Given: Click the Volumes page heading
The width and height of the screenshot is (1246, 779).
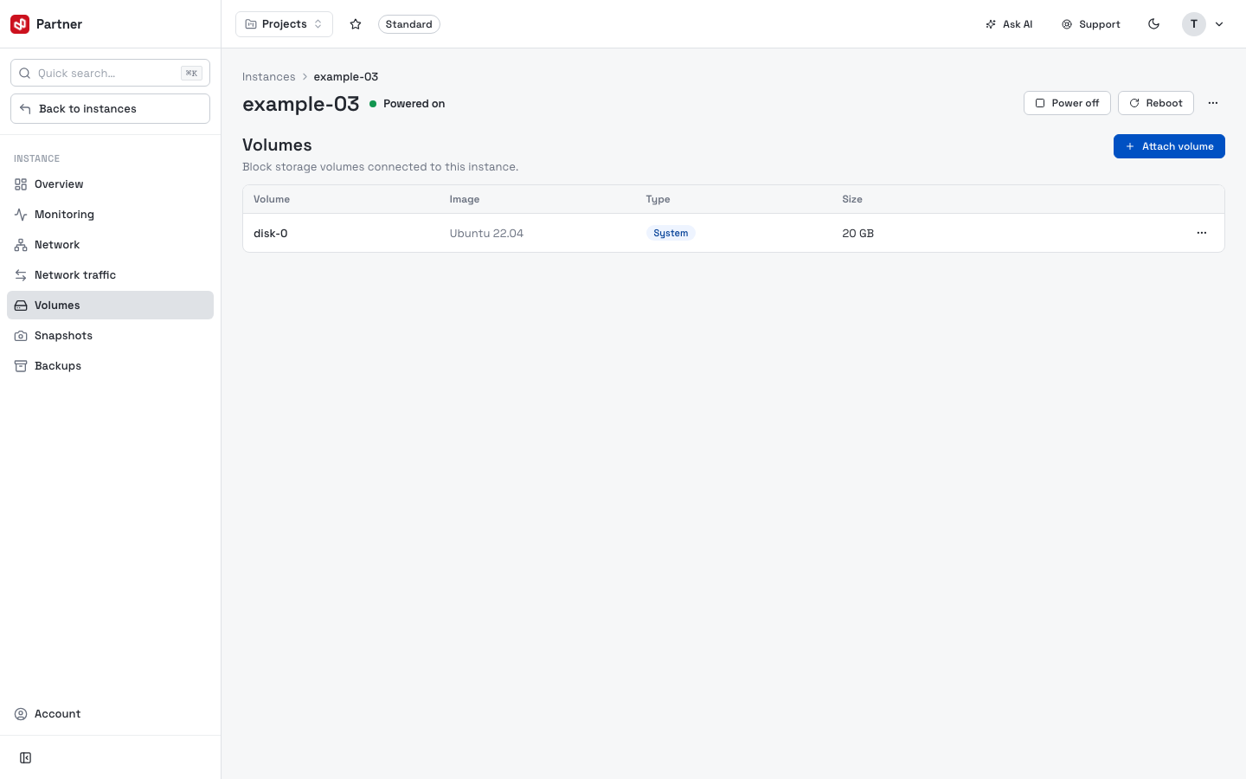Looking at the screenshot, I should coord(277,145).
